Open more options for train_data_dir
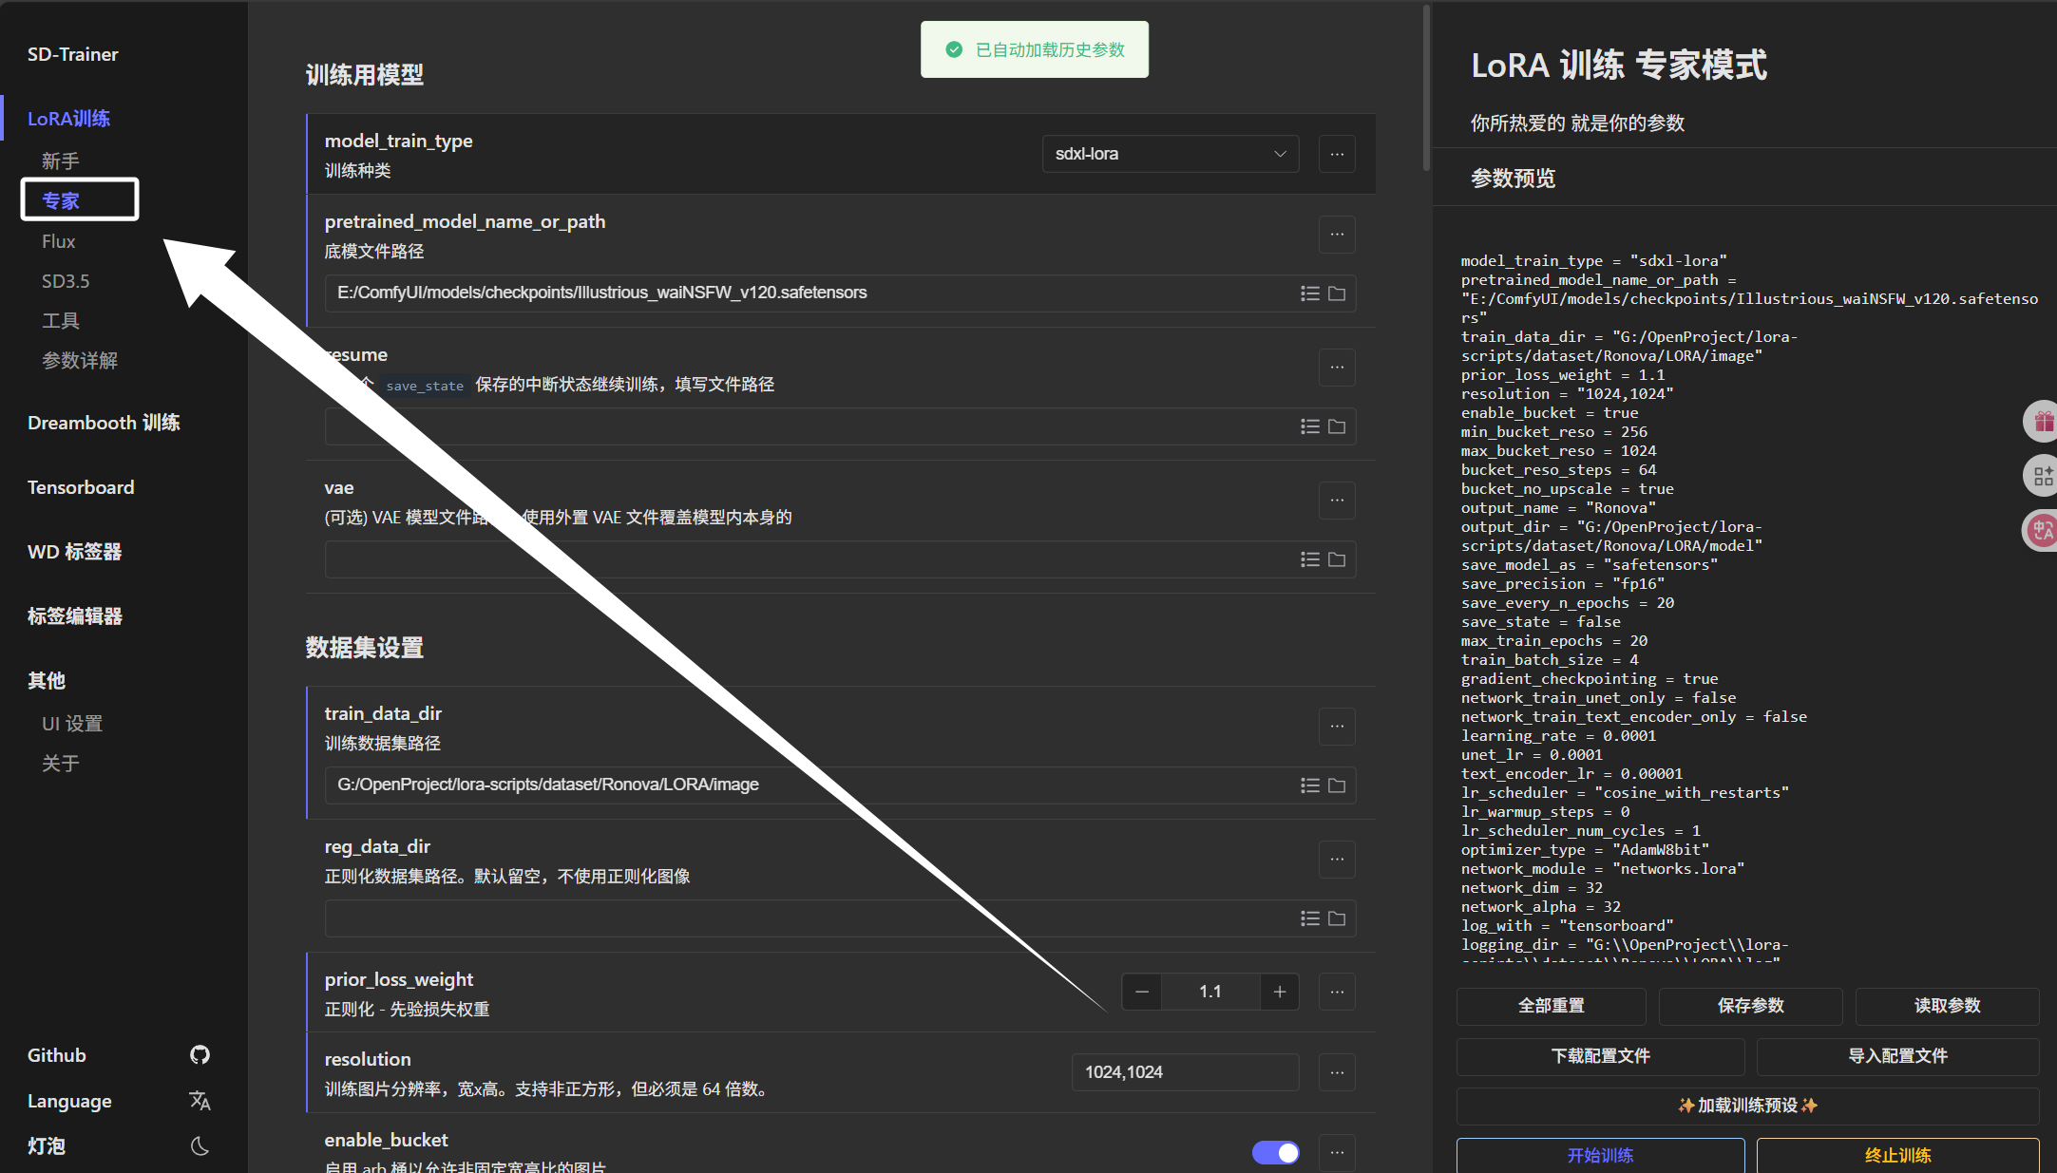Image resolution: width=2057 pixels, height=1173 pixels. (x=1337, y=727)
